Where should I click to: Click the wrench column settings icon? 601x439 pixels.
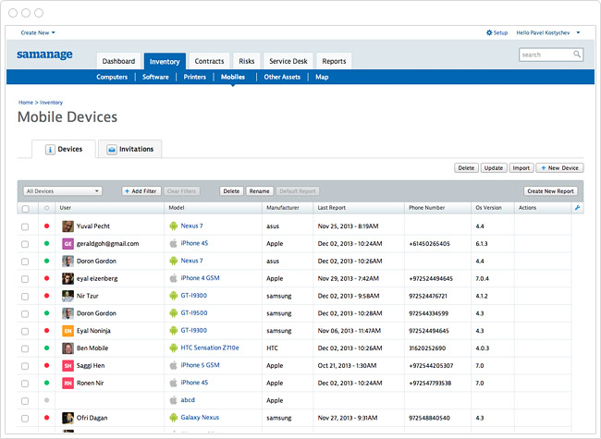(x=577, y=208)
